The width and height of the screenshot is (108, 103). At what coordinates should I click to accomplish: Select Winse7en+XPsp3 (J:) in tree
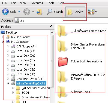pos(31,83)
